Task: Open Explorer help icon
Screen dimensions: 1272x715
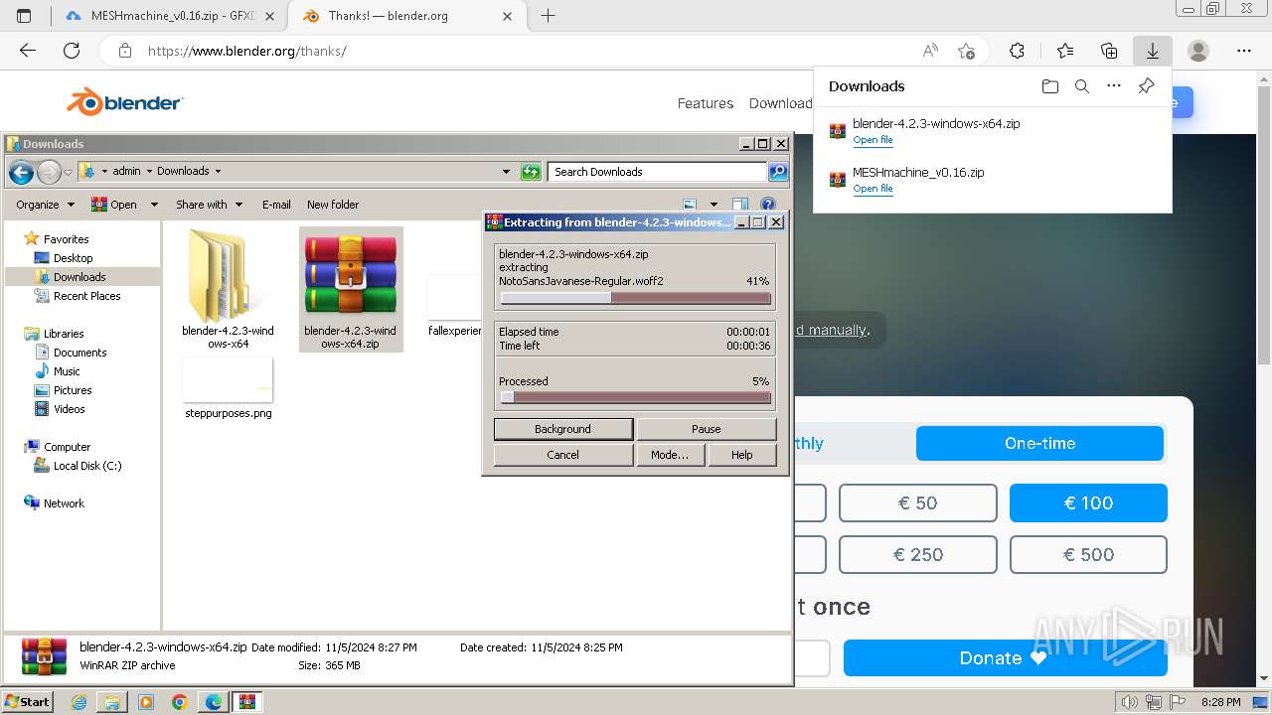Action: click(767, 205)
